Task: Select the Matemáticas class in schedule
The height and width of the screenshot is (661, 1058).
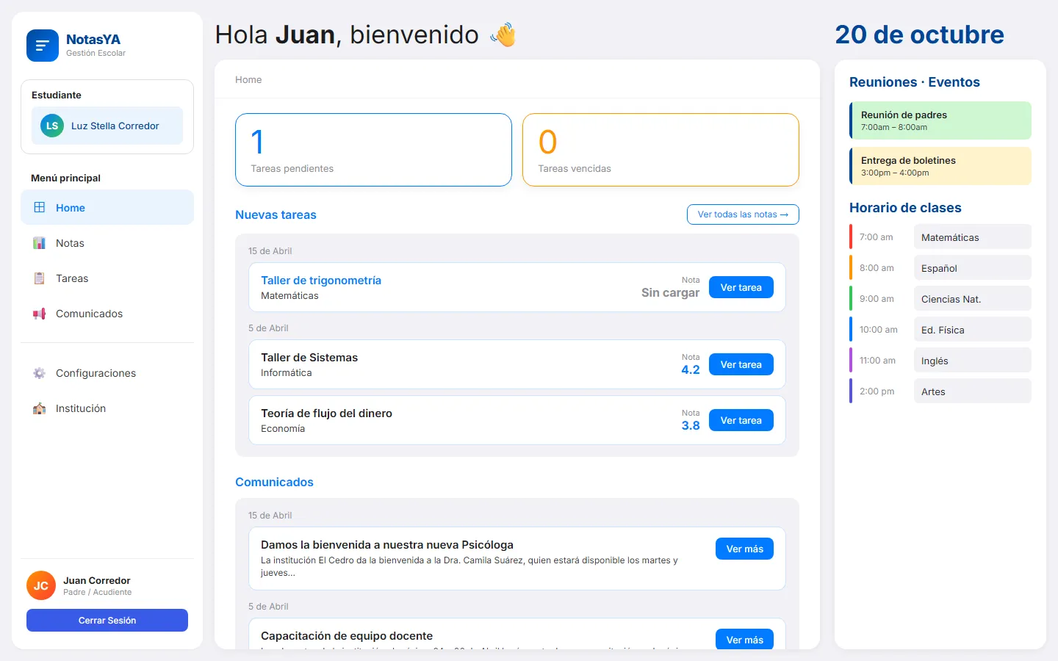Action: (x=973, y=237)
